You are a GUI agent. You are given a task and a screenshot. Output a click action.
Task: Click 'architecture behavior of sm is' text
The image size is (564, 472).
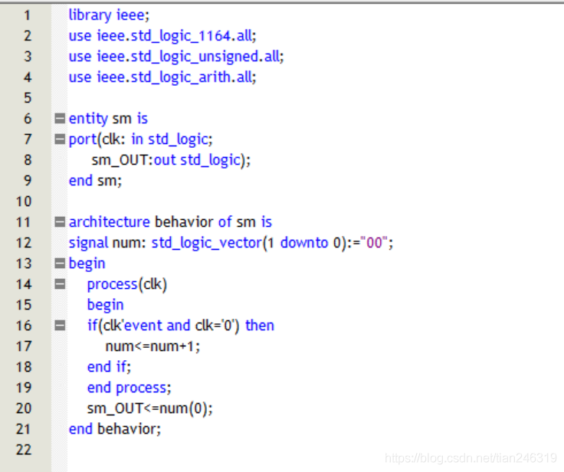coord(170,222)
